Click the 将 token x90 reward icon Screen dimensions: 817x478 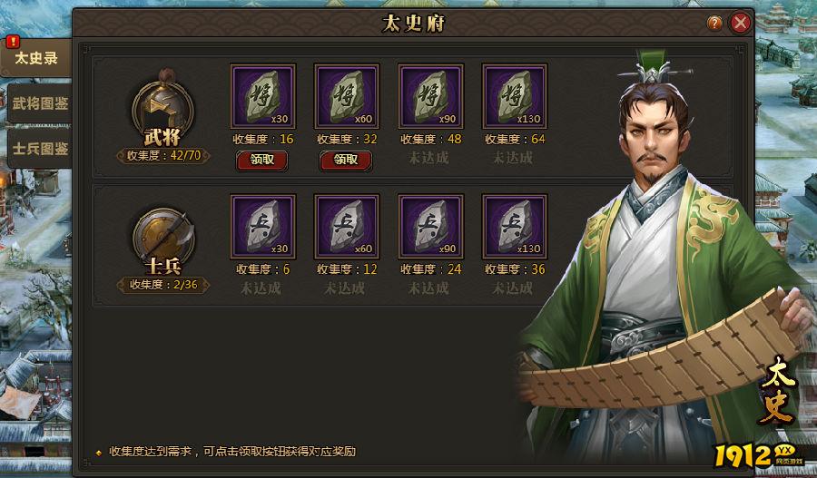click(430, 96)
